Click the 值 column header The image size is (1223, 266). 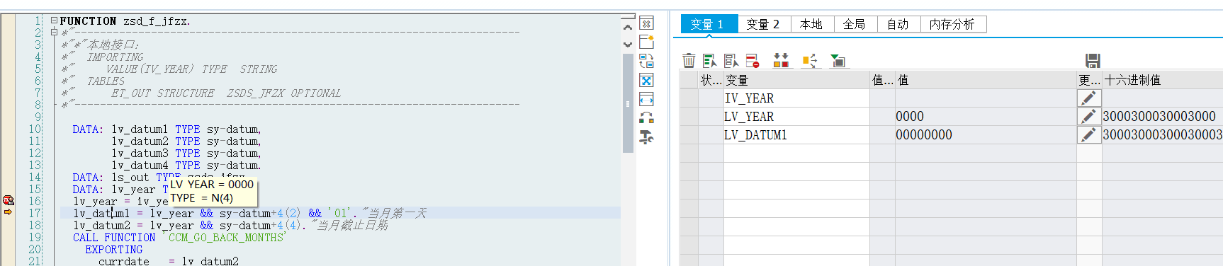point(986,80)
